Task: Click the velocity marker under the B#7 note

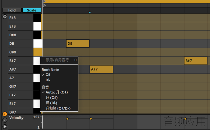Action: point(185,119)
